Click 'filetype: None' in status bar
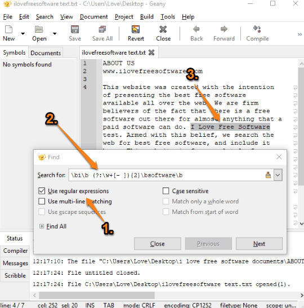This screenshot has width=304, height=308. [x=239, y=305]
